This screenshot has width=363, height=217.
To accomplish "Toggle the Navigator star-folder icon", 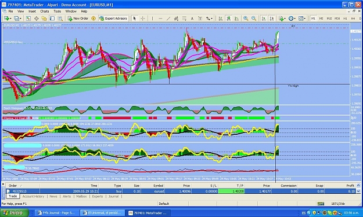I will (44, 19).
